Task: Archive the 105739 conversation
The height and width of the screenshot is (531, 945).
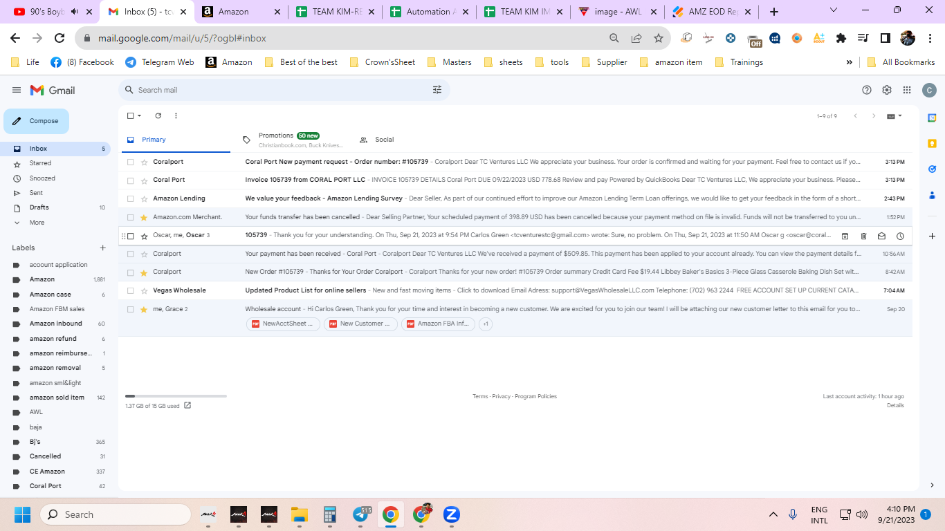Action: click(845, 236)
